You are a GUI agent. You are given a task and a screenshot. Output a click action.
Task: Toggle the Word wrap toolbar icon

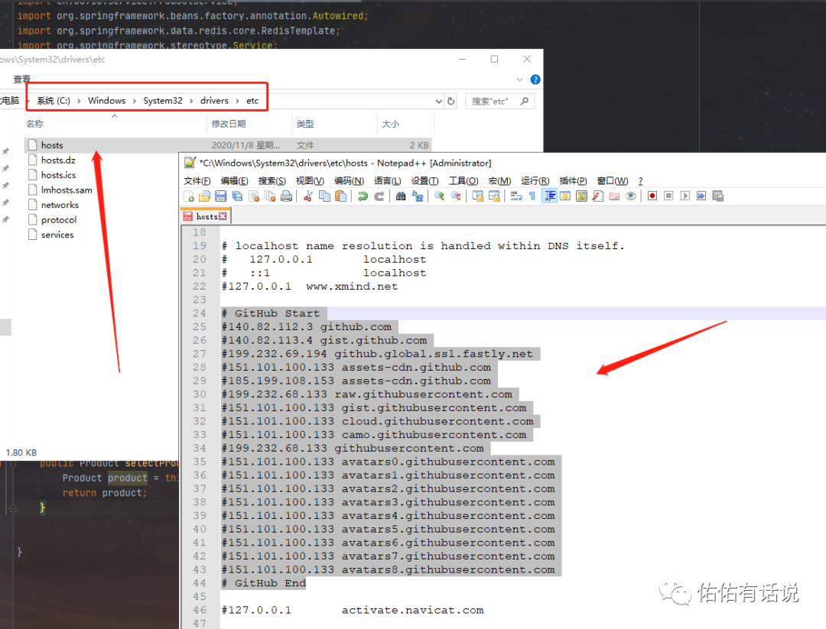click(516, 196)
